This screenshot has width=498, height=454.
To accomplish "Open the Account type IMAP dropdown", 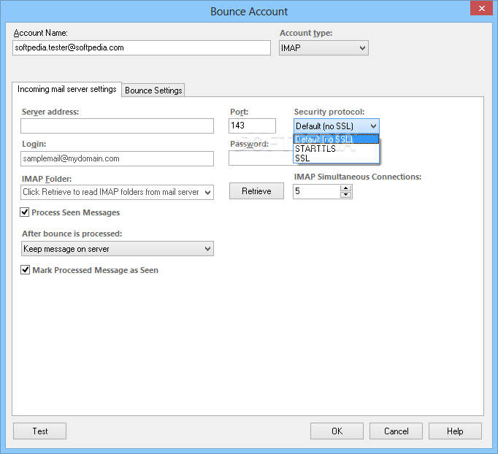I will (x=323, y=48).
